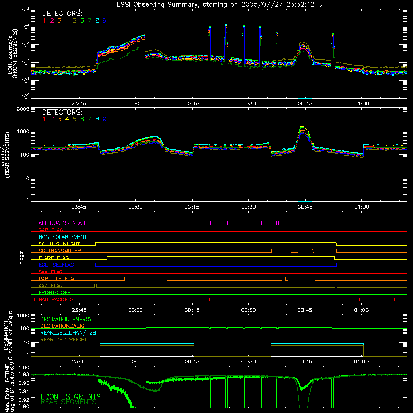Click the red detector number 1 in the front segments legend

pos(44,20)
